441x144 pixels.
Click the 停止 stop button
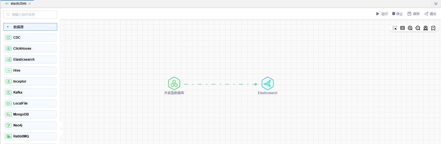(x=397, y=14)
